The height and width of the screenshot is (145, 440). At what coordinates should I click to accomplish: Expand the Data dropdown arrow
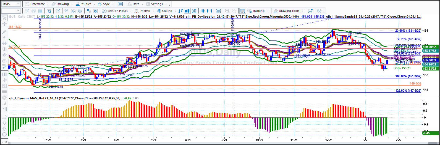[x=142, y=4]
